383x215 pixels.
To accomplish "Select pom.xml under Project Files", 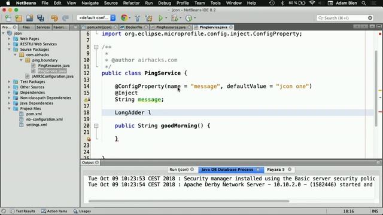I will tap(34, 114).
